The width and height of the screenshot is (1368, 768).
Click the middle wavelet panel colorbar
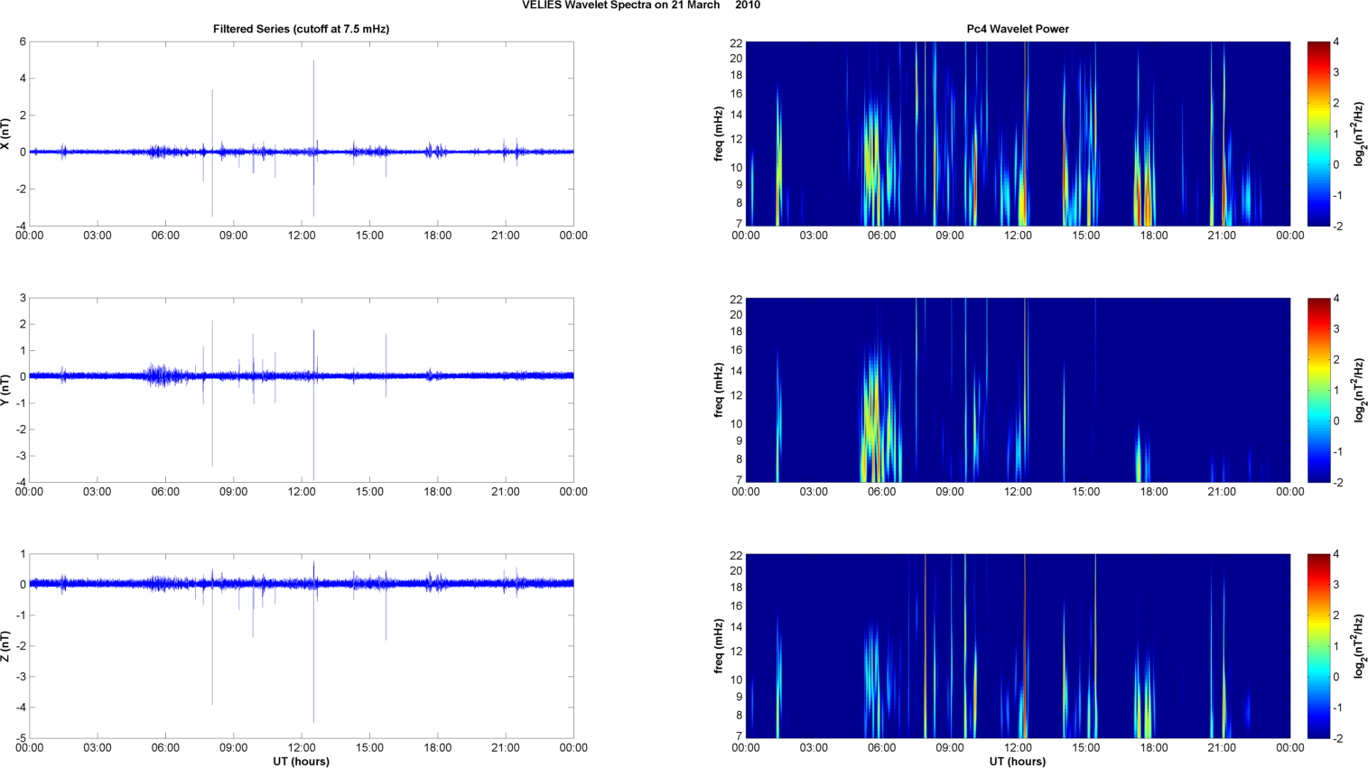click(1318, 390)
